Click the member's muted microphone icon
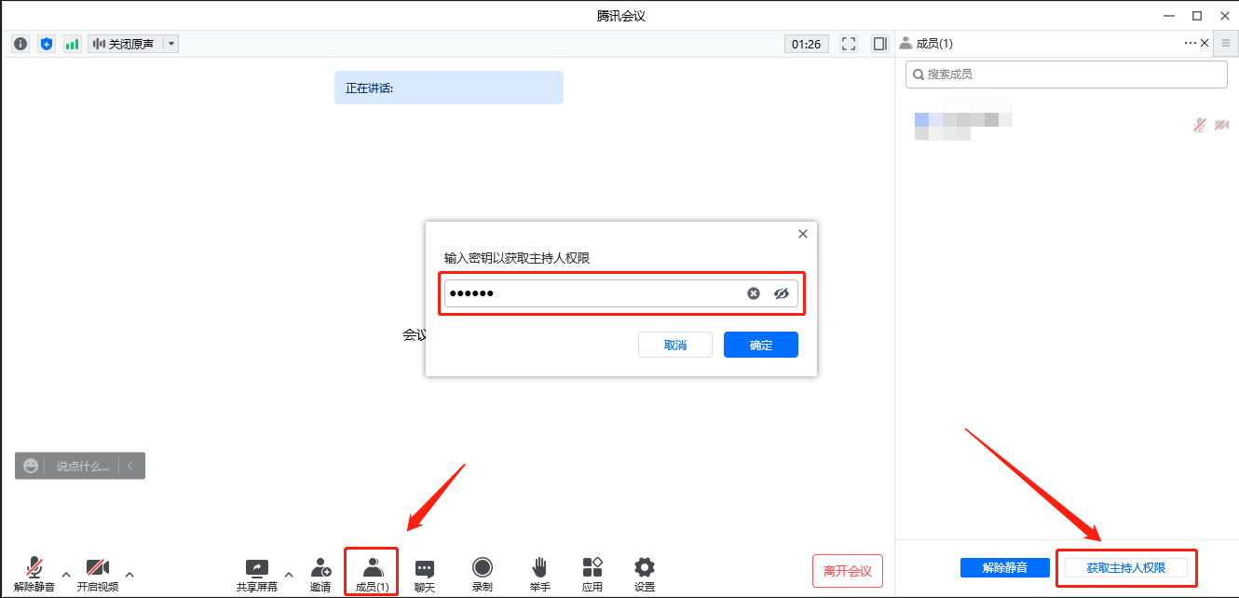The height and width of the screenshot is (598, 1239). pyautogui.click(x=1201, y=125)
